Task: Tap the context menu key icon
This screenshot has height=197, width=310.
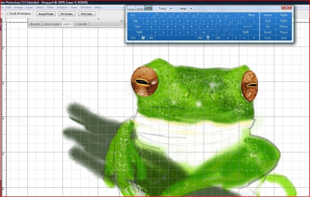Action: pyautogui.click(x=208, y=38)
